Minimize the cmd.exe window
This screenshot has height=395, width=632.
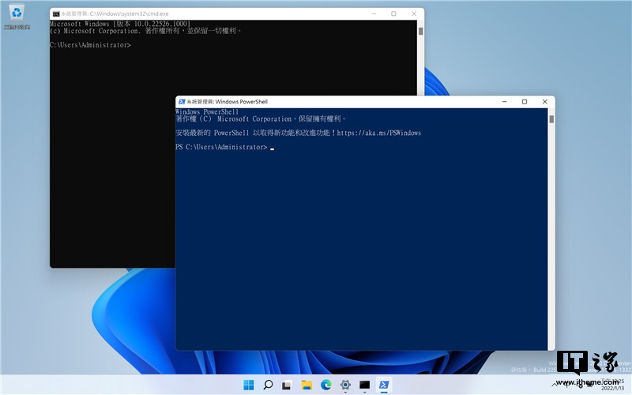(373, 14)
